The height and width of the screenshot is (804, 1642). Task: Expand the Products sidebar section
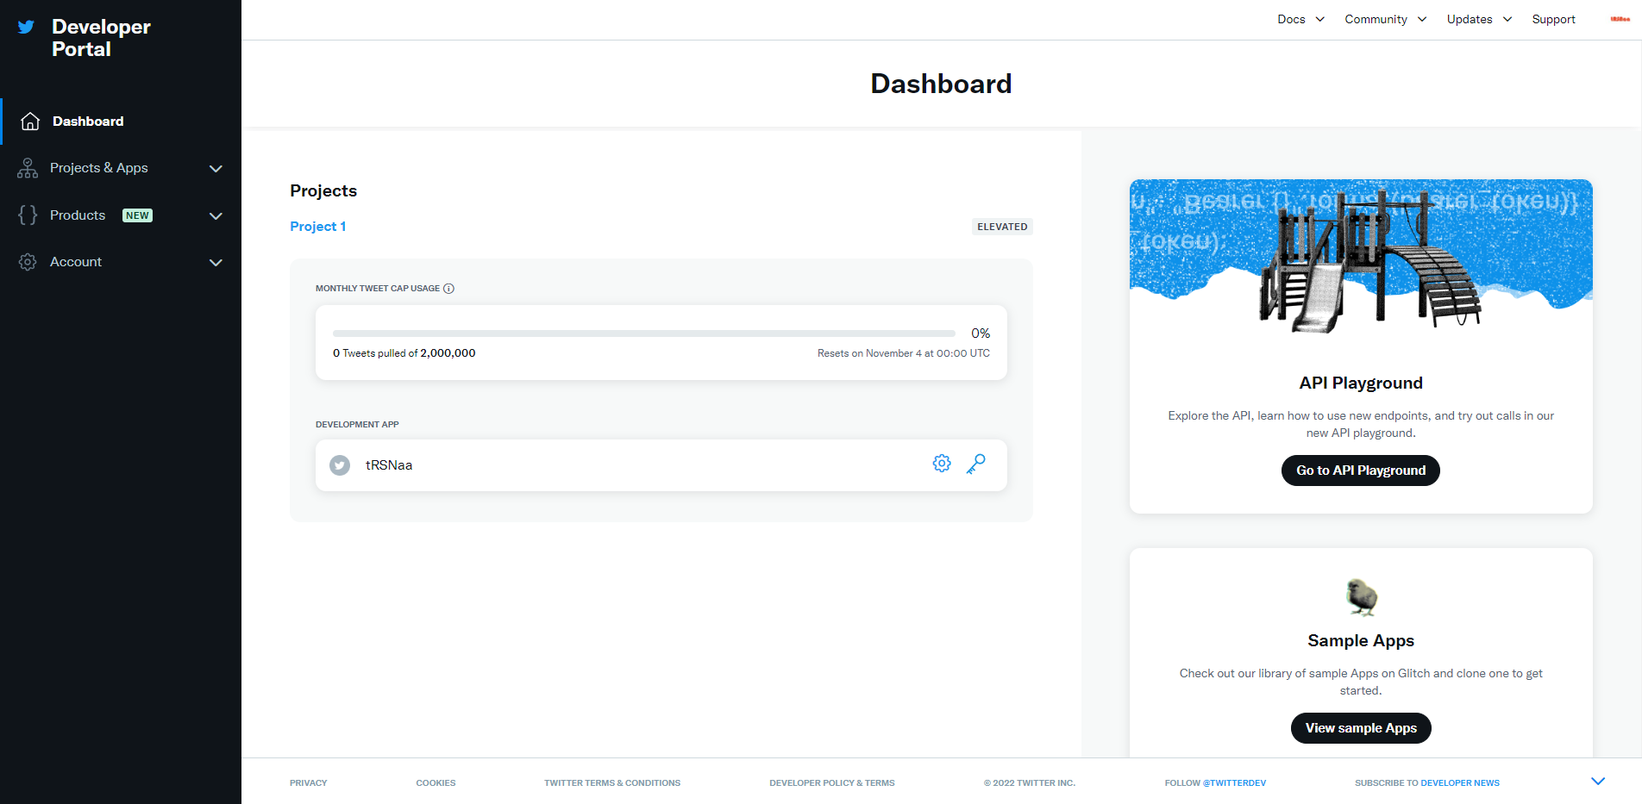(x=216, y=216)
